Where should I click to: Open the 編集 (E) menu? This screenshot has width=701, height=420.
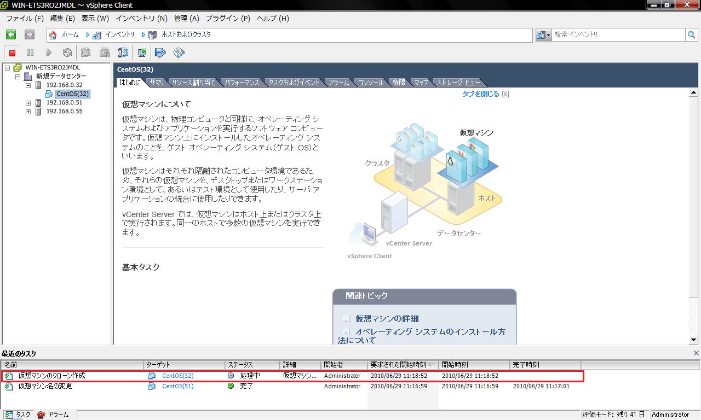[x=62, y=18]
